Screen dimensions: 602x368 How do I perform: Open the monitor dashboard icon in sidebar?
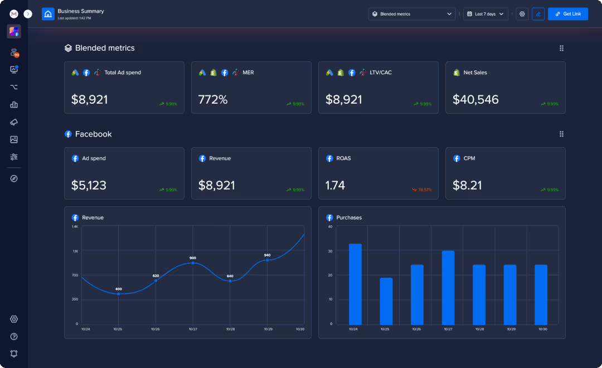coord(14,70)
